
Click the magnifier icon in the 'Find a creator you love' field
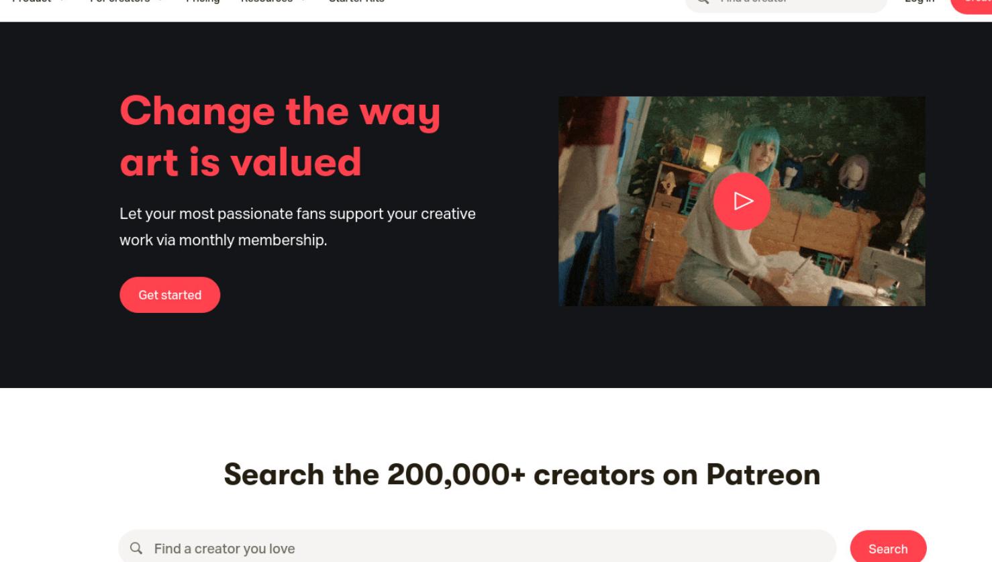(136, 549)
